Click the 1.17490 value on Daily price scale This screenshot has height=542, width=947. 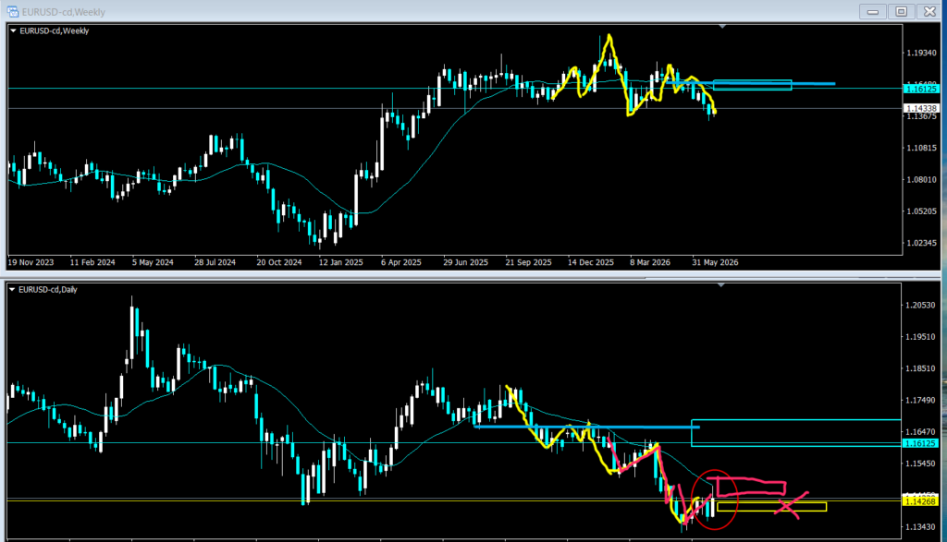[920, 401]
